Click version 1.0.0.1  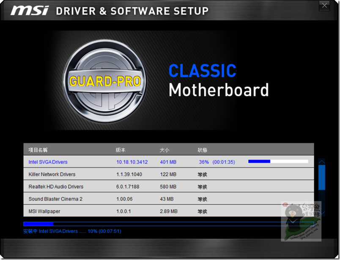coord(123,211)
